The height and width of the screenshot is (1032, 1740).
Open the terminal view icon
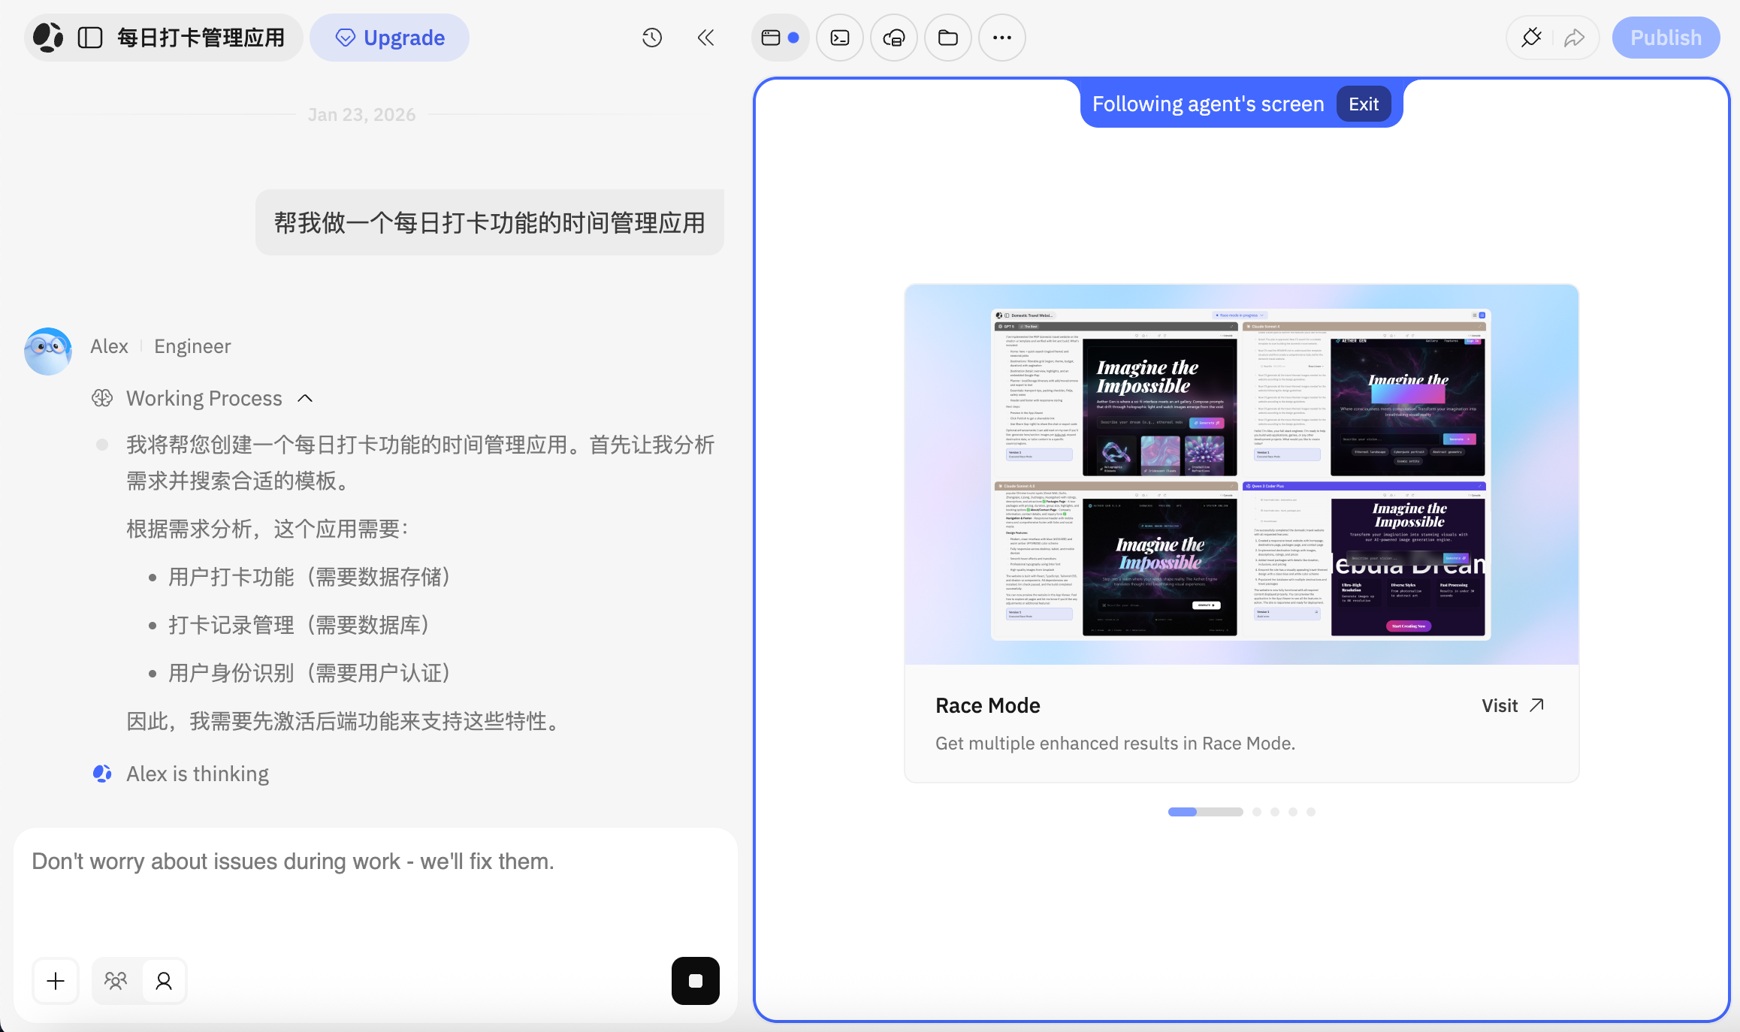pos(839,38)
